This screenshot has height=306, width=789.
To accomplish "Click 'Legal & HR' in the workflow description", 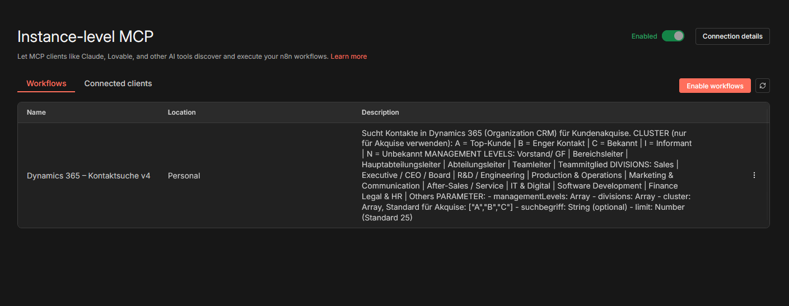I will click(383, 196).
